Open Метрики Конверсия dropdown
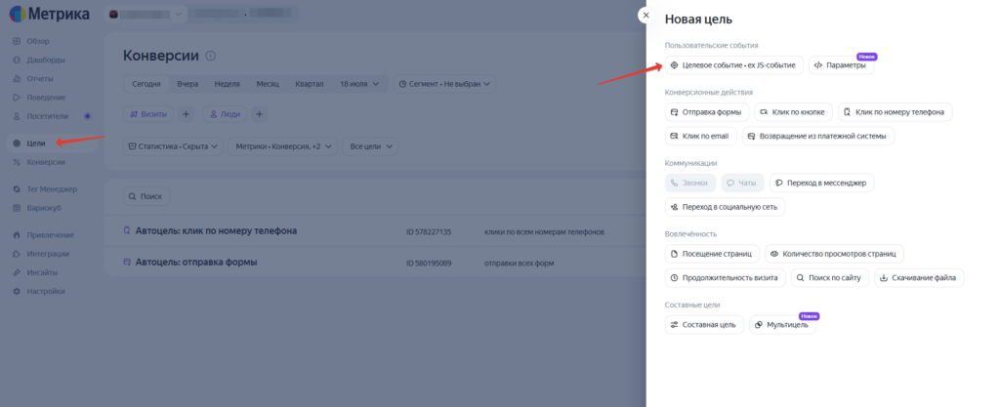The height and width of the screenshot is (407, 1000). (x=282, y=146)
